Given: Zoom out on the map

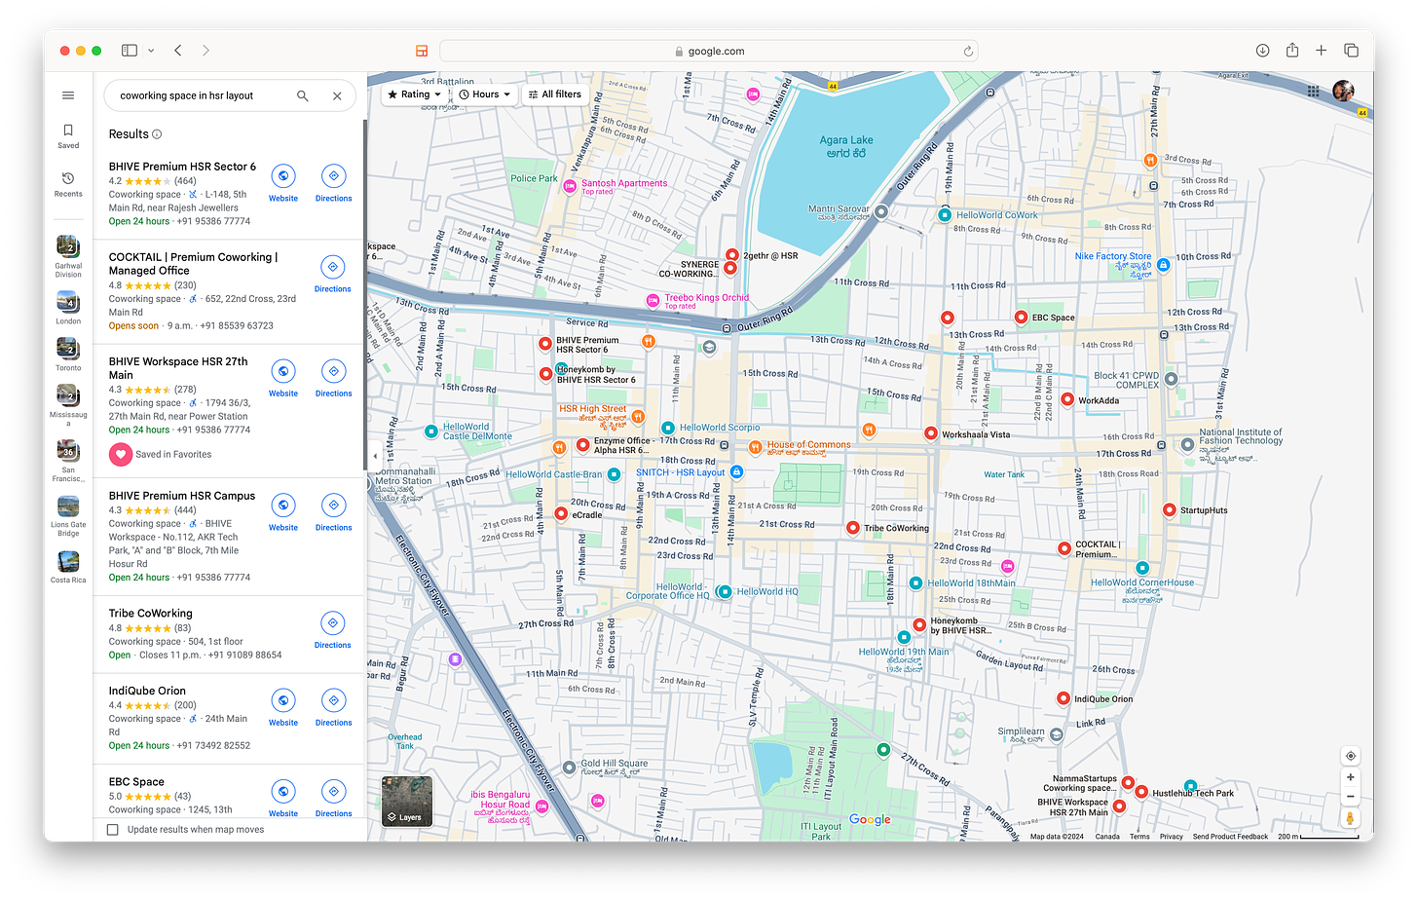Looking at the screenshot, I should point(1350,796).
